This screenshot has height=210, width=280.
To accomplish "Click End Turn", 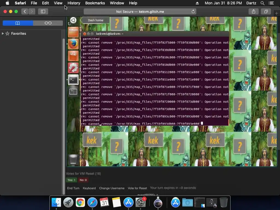I will 73,188.
